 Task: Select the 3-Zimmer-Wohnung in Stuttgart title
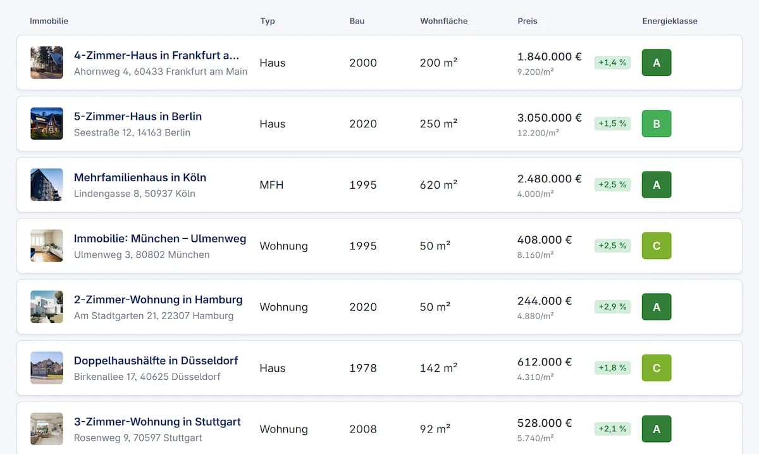157,422
